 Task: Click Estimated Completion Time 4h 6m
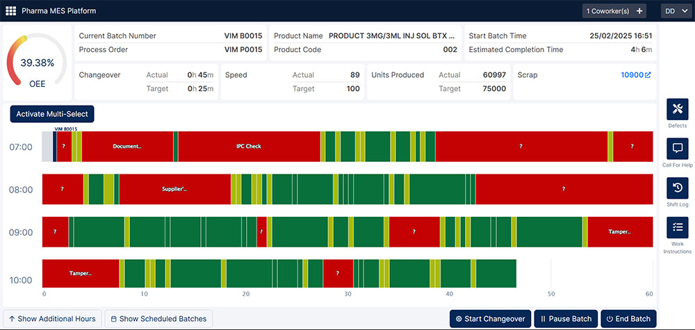(641, 49)
